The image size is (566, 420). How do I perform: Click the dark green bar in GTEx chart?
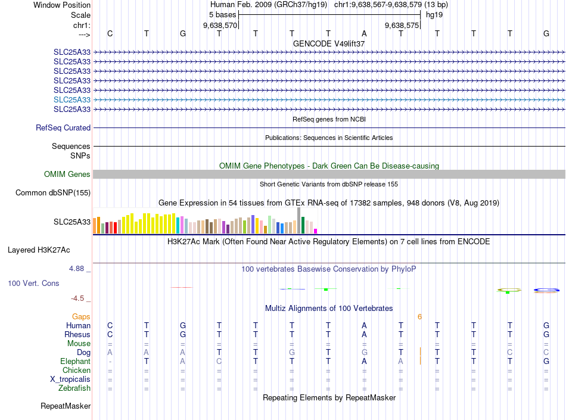(x=303, y=225)
